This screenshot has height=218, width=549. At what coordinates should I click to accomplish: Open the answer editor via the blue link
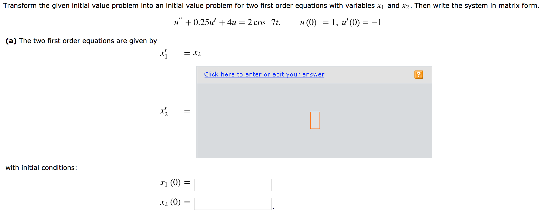pos(264,74)
